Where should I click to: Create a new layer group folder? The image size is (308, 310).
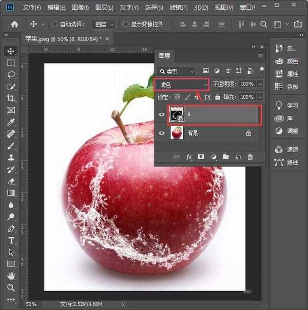[226, 157]
